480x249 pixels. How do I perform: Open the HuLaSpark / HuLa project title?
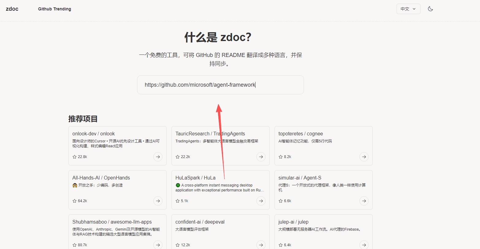[x=195, y=178]
